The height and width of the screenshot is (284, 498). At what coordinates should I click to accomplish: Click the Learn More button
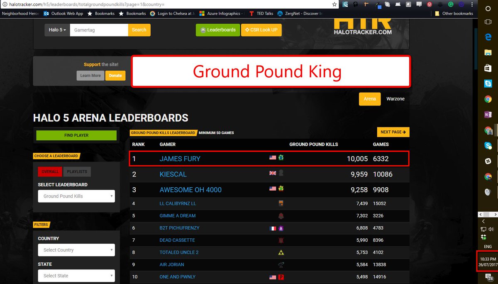point(90,76)
